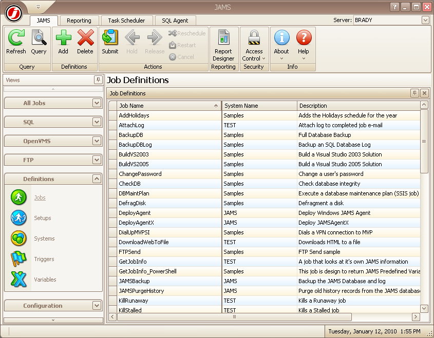Image resolution: width=434 pixels, height=338 pixels.
Task: Switch to the Task Scheduler tab
Action: click(x=126, y=21)
